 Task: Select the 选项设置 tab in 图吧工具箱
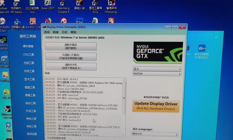coord(32,134)
